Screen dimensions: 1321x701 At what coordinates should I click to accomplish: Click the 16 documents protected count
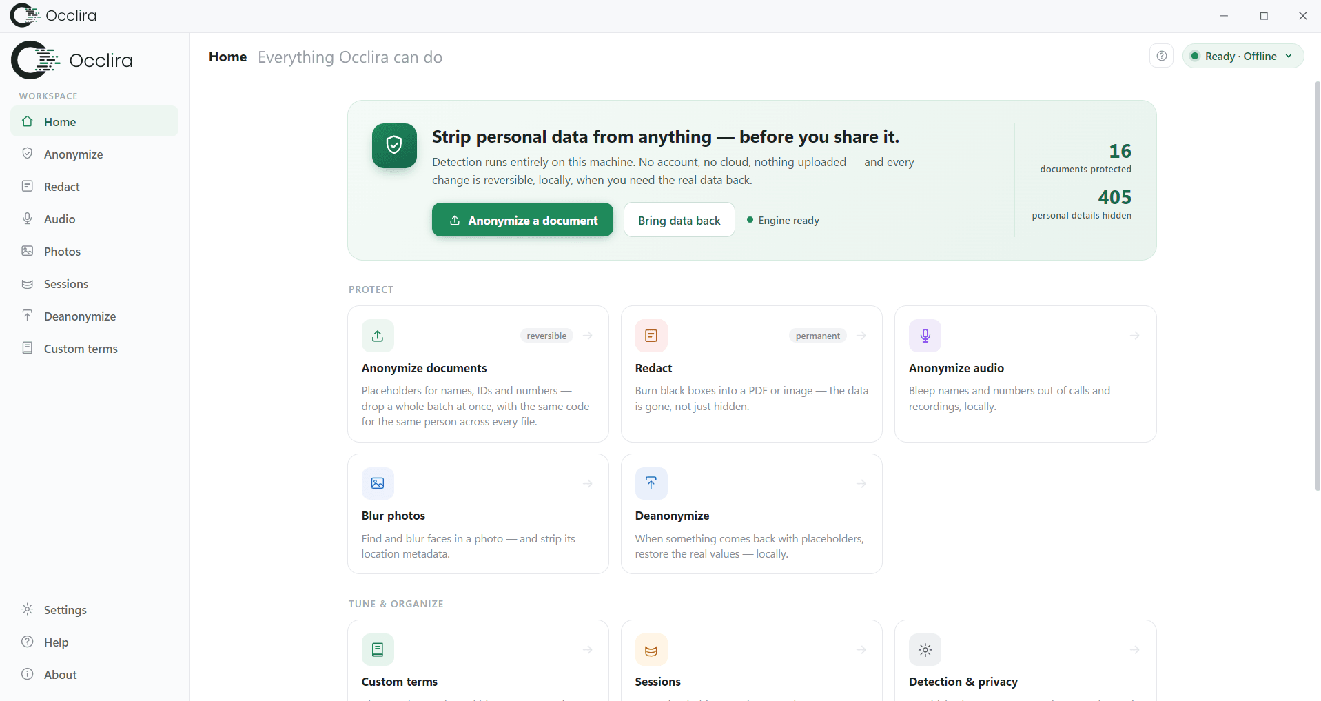coord(1086,159)
